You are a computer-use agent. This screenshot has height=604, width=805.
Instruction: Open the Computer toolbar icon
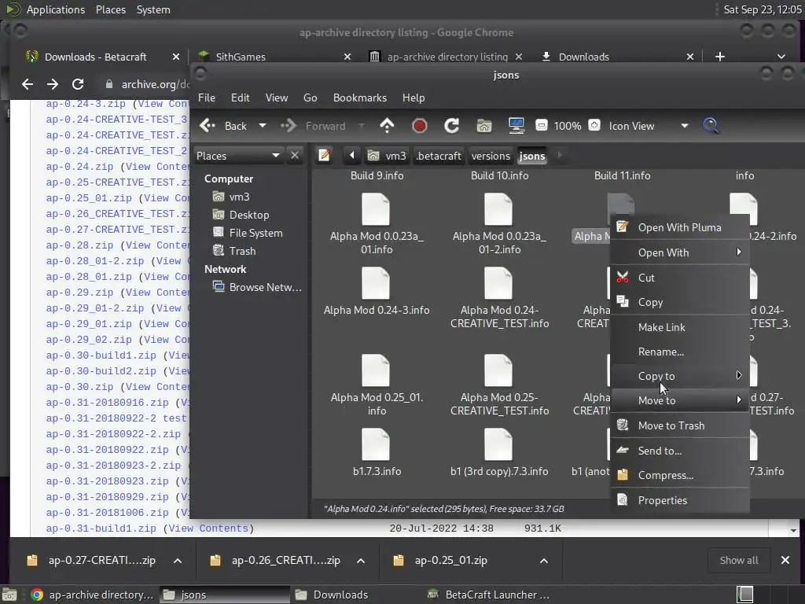coord(516,126)
